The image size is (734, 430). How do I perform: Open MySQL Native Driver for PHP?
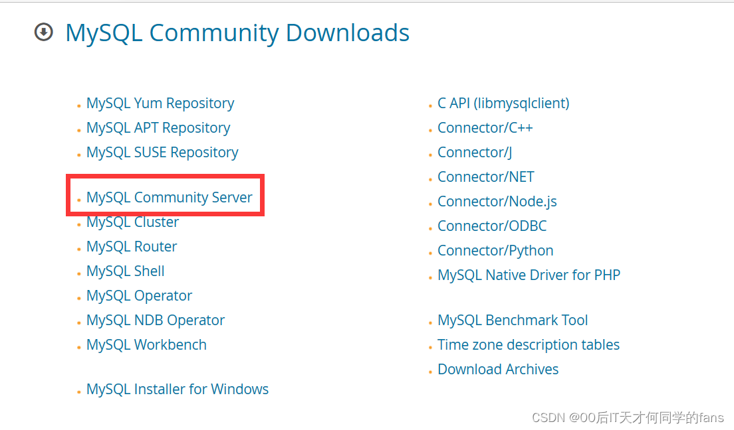point(529,274)
